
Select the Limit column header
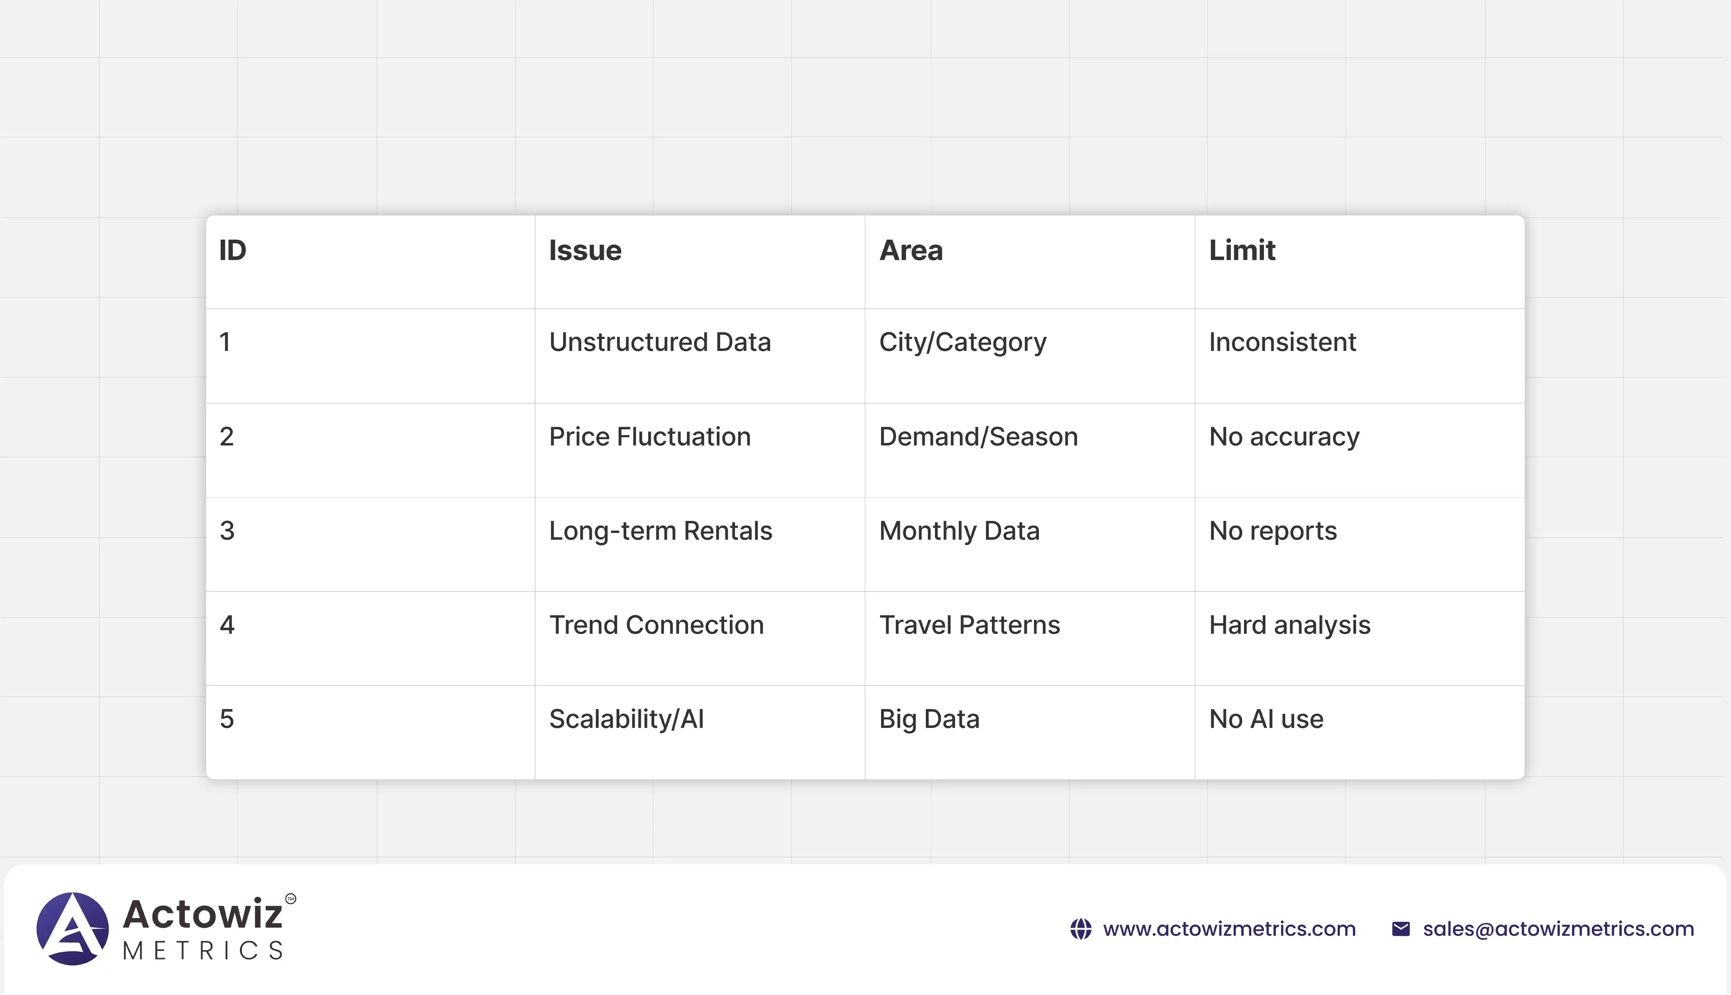1242,251
